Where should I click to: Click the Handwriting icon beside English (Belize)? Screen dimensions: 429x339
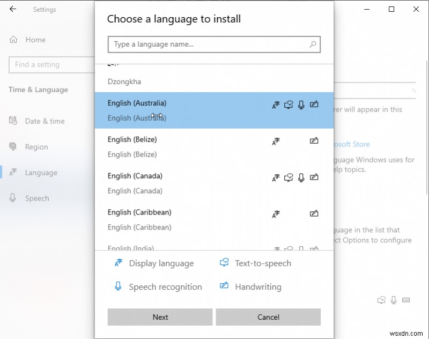coord(314,141)
